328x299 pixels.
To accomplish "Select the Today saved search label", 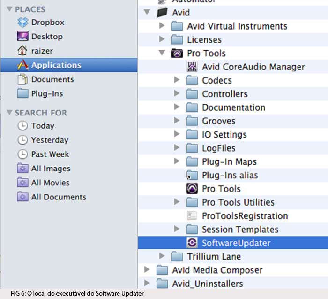I will pyautogui.click(x=43, y=126).
